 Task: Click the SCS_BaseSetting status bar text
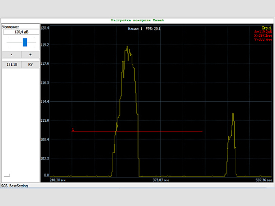pos(15,186)
